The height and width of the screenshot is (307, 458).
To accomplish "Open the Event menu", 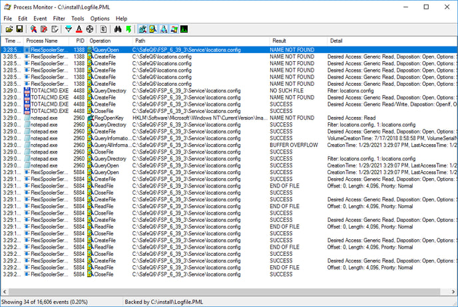I will 40,19.
